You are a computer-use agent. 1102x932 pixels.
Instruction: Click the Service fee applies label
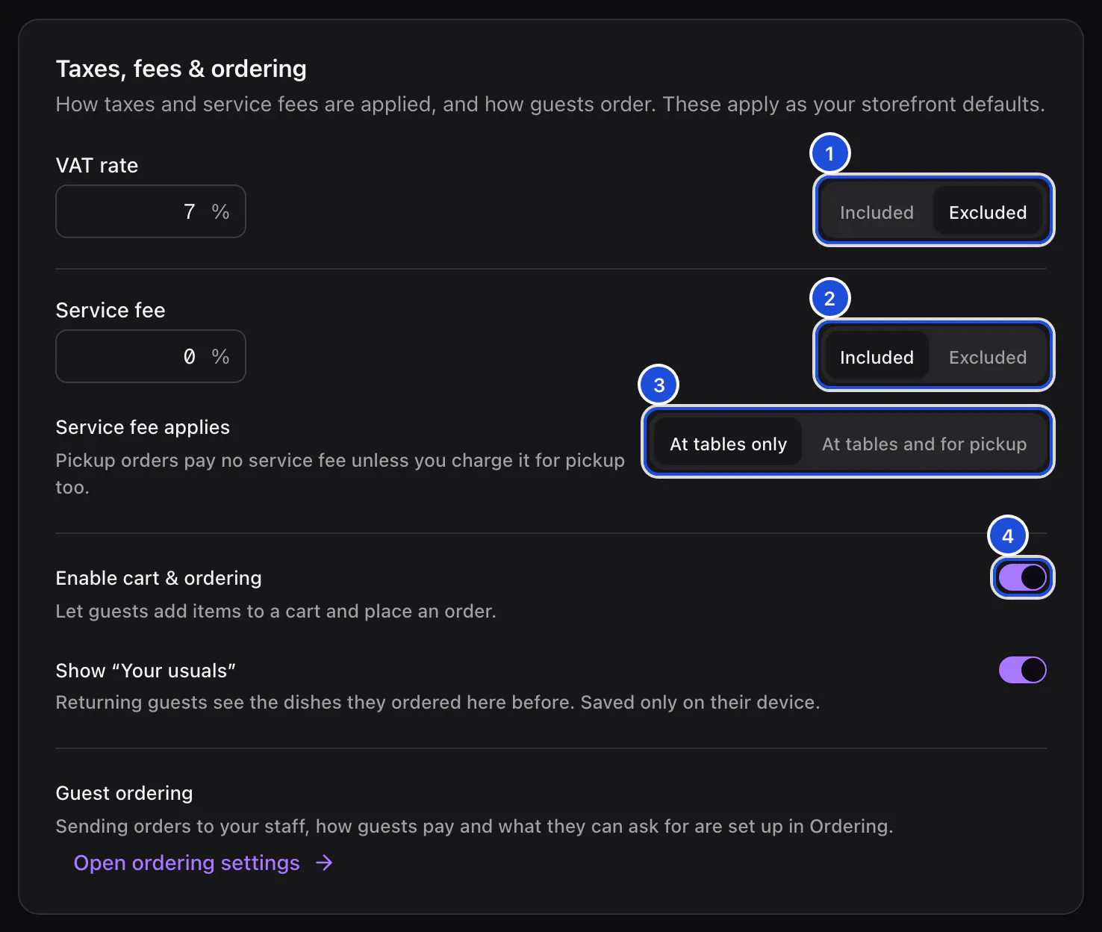(x=143, y=427)
